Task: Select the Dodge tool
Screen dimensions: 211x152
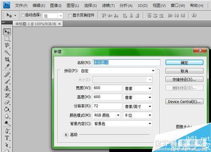Action: [x=7, y=123]
